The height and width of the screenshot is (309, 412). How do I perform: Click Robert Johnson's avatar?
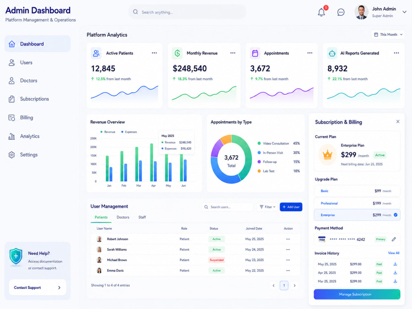[x=99, y=239]
